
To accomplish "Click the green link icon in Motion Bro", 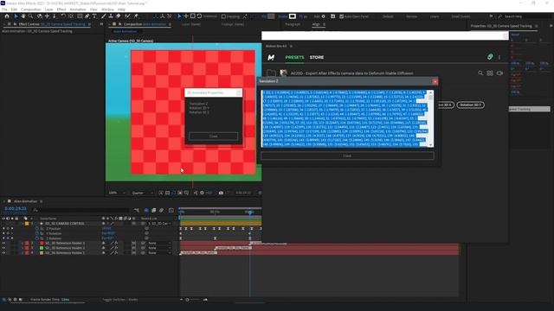I will click(490, 57).
